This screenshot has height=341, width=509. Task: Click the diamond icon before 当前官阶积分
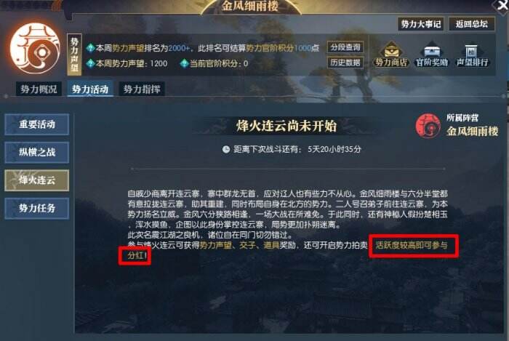point(184,63)
